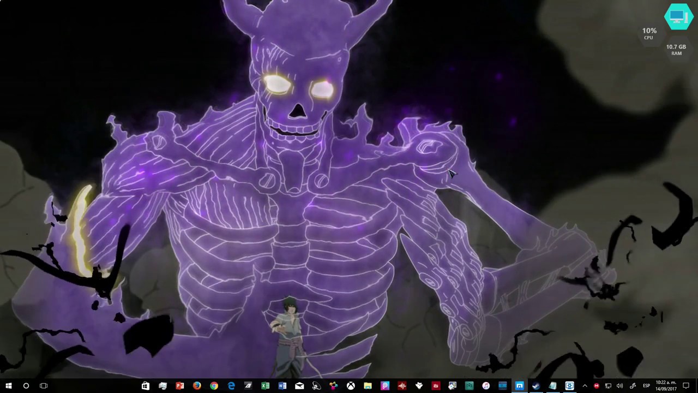Start Microsoft Excel
This screenshot has width=698, height=393.
[x=265, y=386]
